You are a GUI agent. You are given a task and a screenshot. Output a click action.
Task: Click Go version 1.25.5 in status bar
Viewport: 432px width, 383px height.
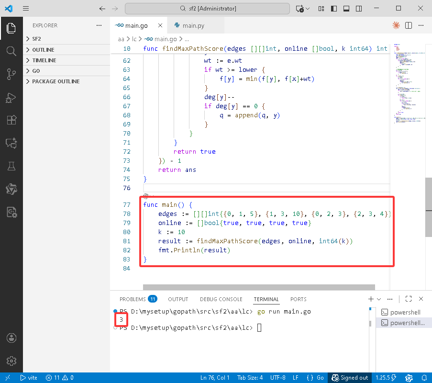click(386, 377)
